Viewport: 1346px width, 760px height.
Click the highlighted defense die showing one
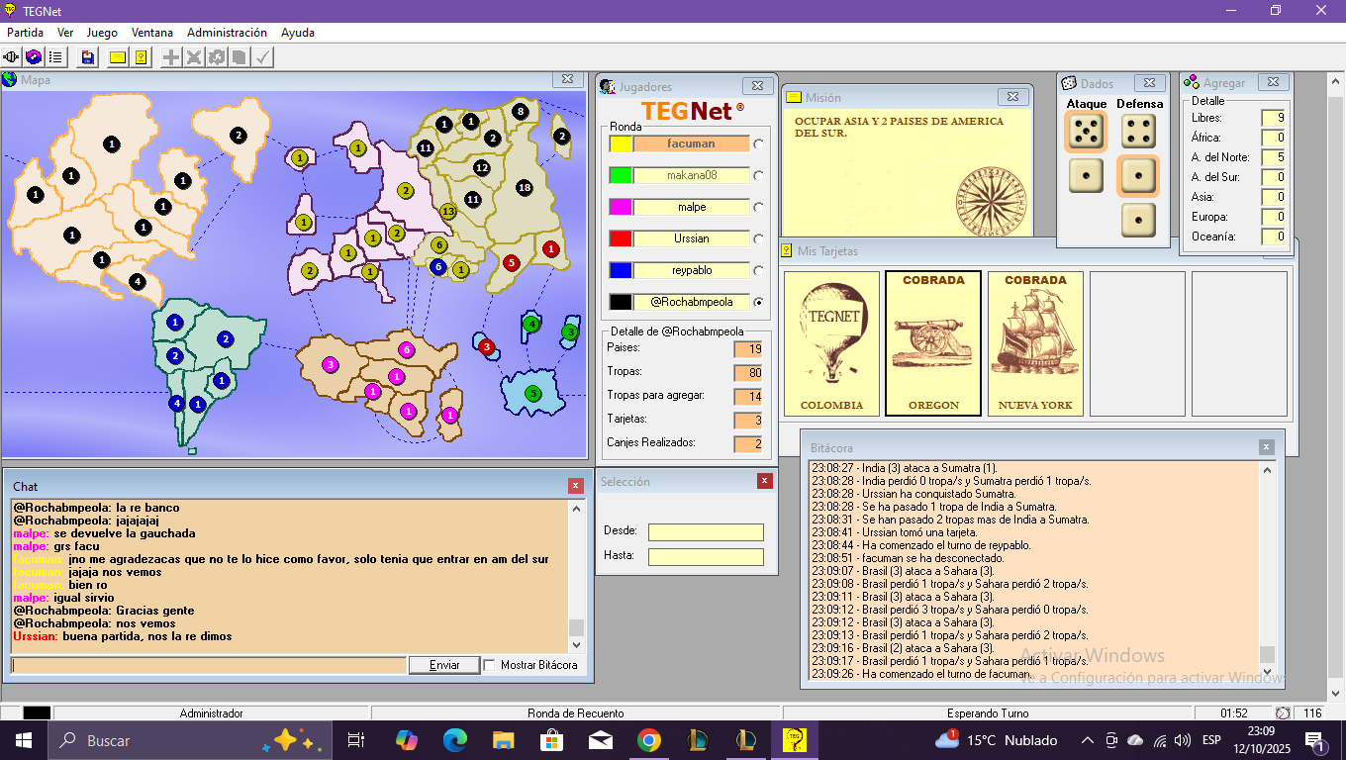coord(1138,176)
